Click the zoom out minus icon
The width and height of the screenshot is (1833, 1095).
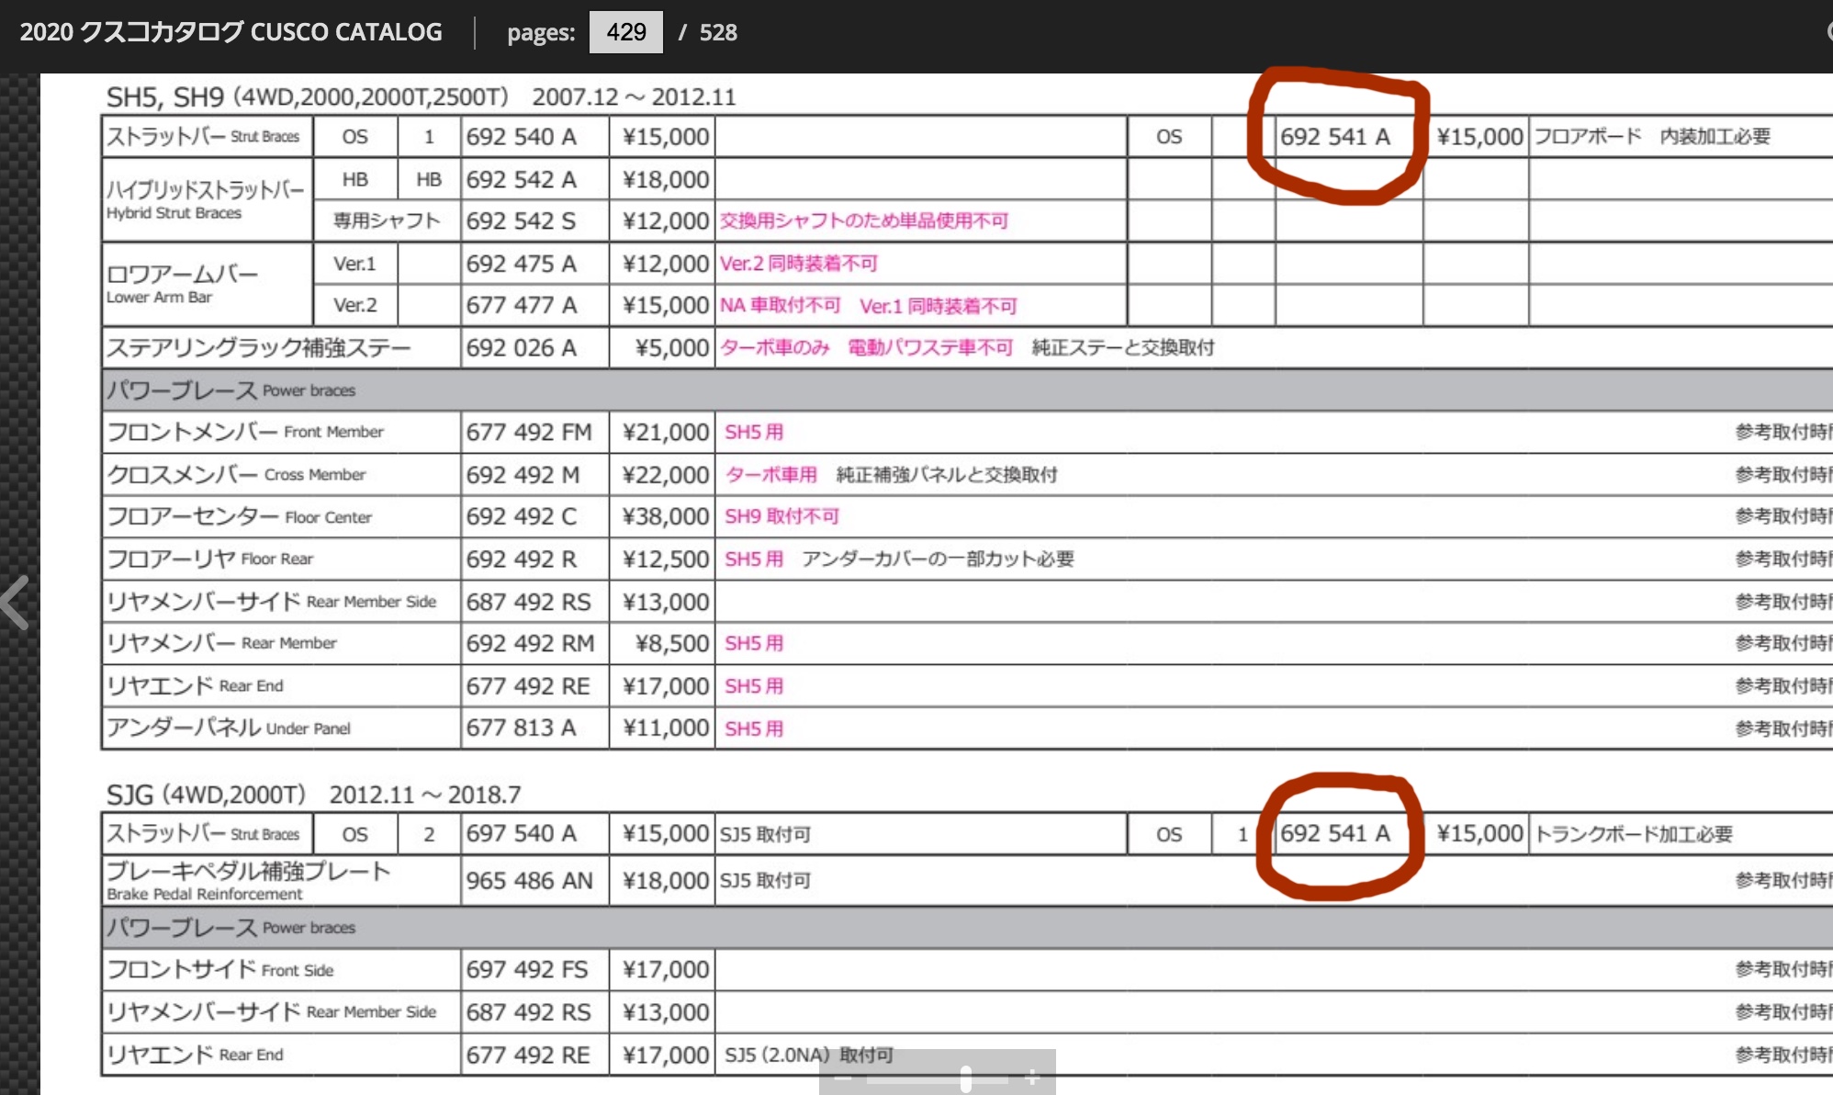[842, 1078]
